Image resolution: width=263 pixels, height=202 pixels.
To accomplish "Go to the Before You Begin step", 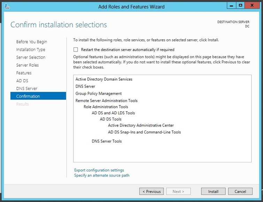I will [32, 42].
